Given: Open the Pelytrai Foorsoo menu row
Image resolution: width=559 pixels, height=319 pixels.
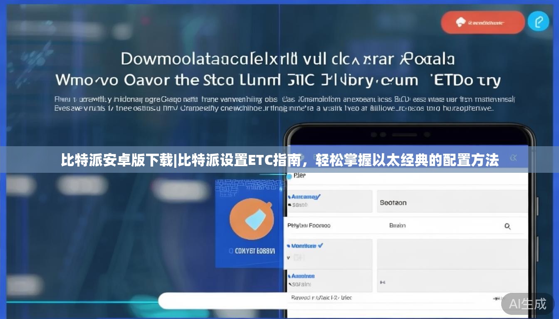Looking at the screenshot, I should click(x=309, y=225).
